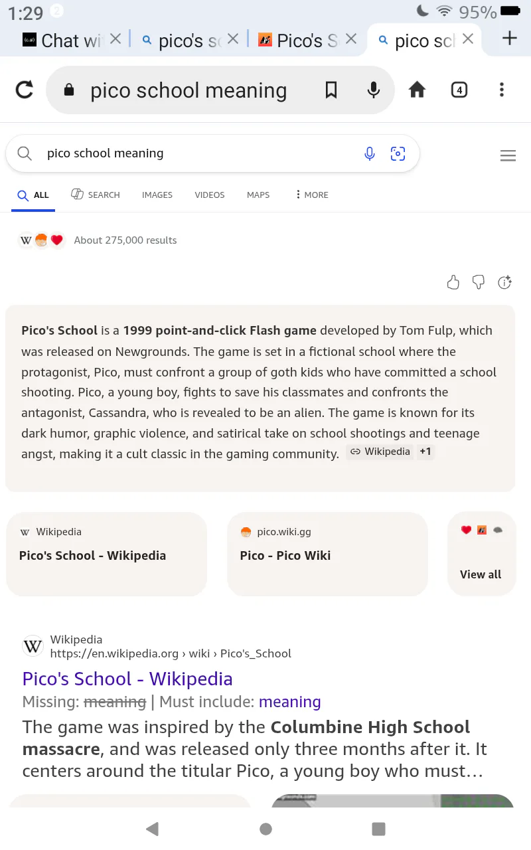Open the AI answer info icon
531x850 pixels.
505,283
